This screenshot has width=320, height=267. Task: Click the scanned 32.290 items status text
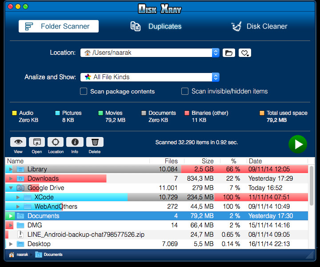point(196,142)
